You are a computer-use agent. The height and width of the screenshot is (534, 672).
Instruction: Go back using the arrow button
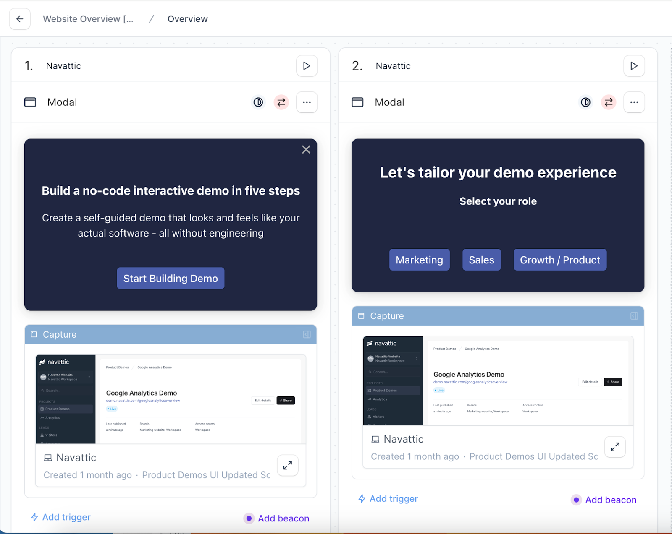point(20,19)
